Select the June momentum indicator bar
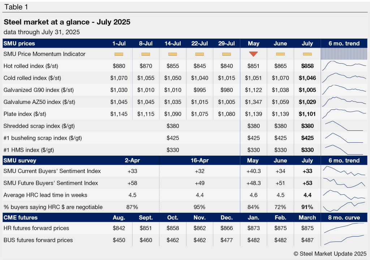 point(280,54)
